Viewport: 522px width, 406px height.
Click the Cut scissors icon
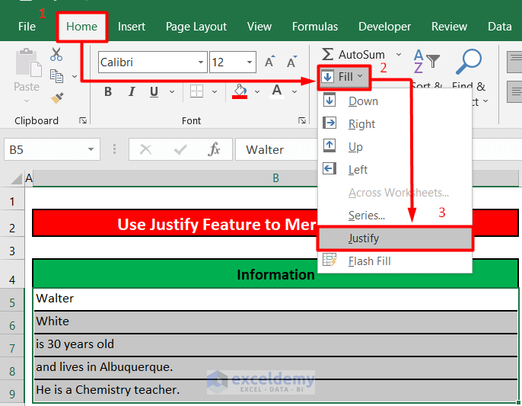pyautogui.click(x=56, y=55)
